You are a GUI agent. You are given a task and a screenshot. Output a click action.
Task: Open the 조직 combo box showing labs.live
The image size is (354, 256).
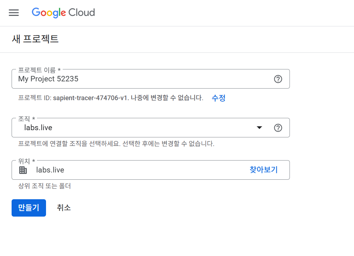point(138,128)
